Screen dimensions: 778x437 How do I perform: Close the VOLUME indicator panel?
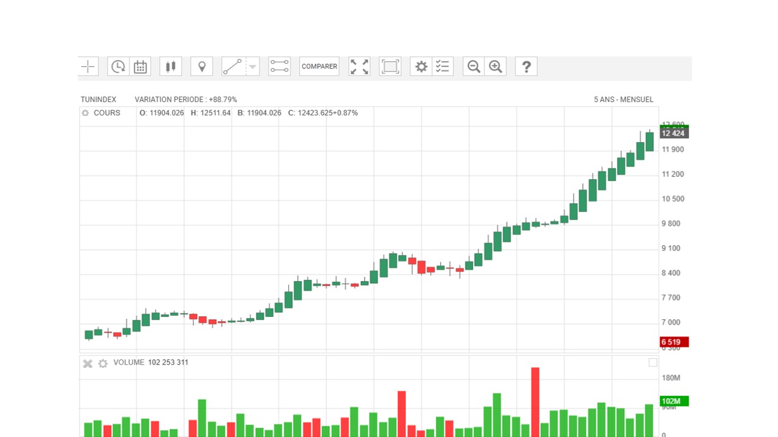88,363
